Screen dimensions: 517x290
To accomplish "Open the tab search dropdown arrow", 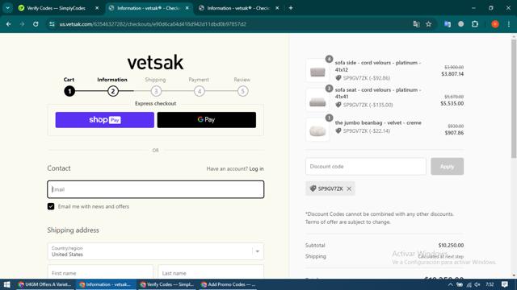I will (7, 8).
